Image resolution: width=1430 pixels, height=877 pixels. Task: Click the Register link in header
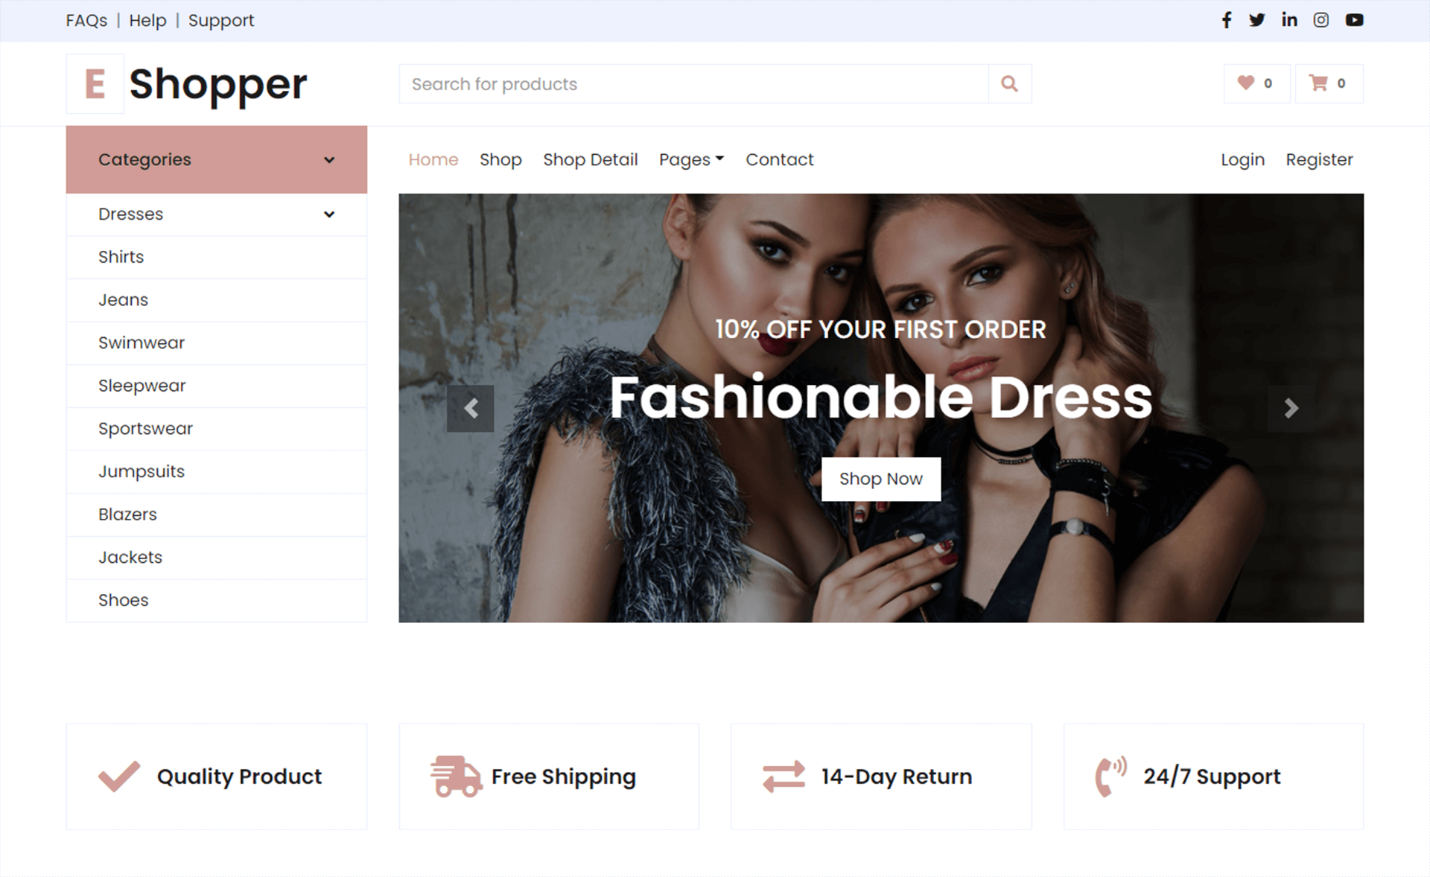point(1320,159)
